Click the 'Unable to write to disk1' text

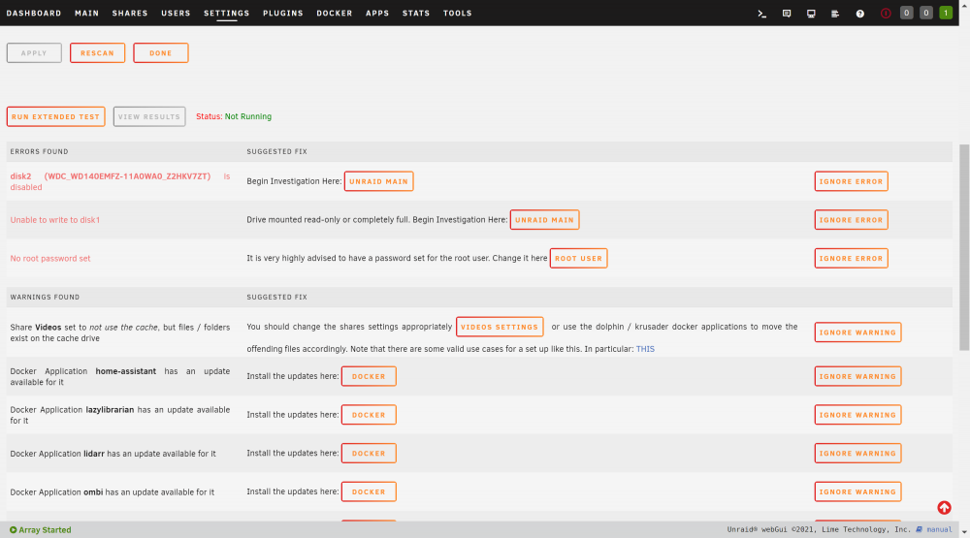pyautogui.click(x=55, y=219)
